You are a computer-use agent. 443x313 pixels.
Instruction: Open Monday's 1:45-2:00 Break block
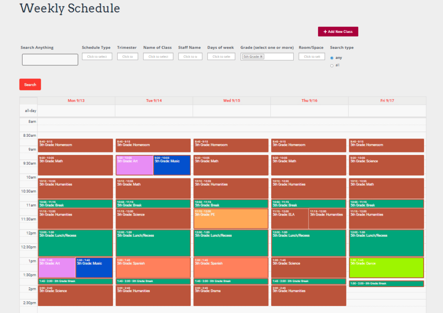pos(75,281)
